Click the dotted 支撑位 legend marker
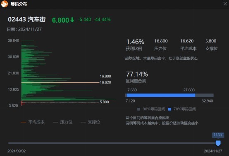Image resolution: width=229 pixels, height=156 pixels. click(83, 122)
